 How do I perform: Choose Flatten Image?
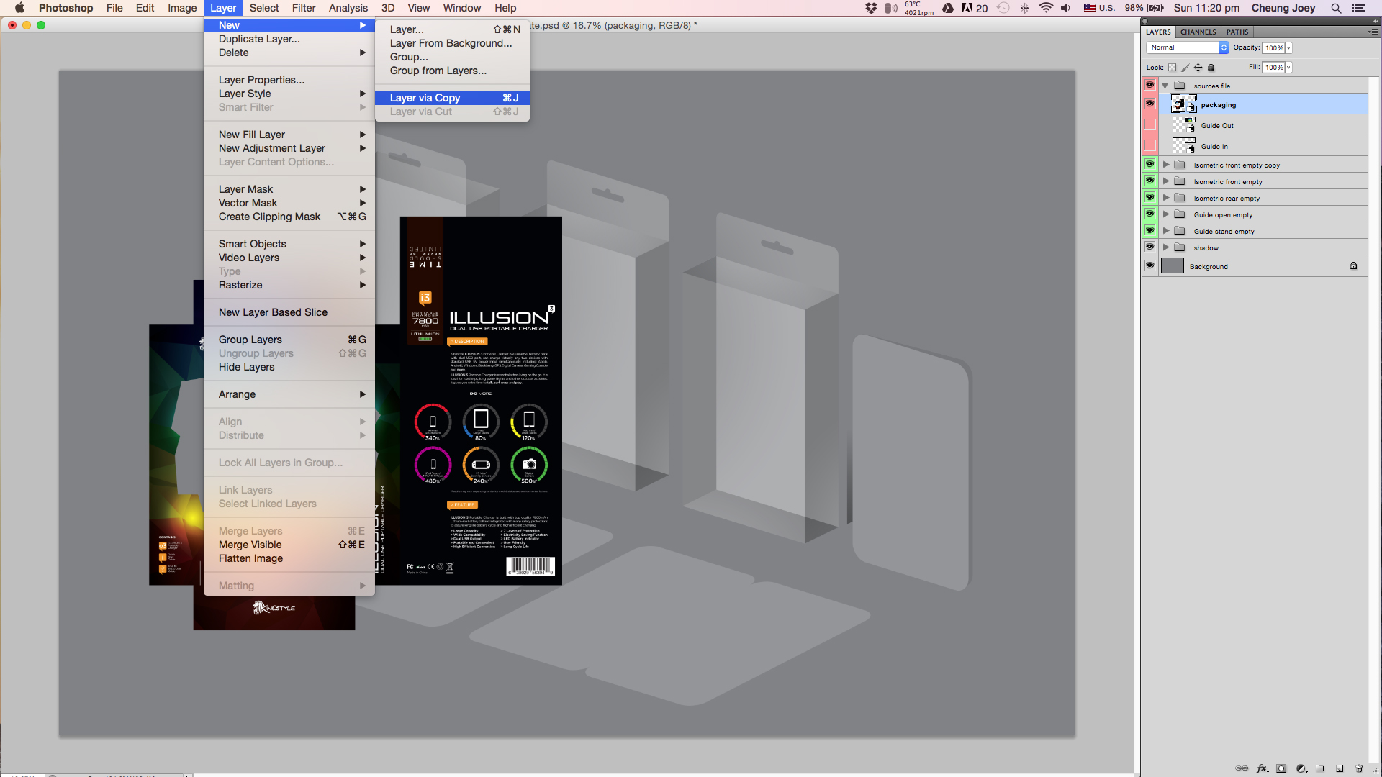coord(289,558)
